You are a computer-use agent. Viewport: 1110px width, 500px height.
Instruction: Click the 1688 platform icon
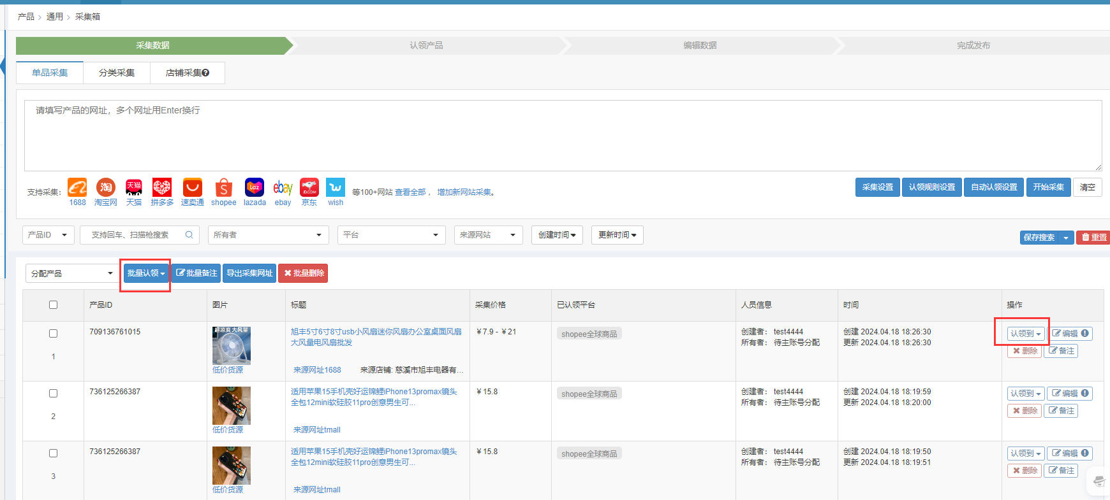click(77, 188)
